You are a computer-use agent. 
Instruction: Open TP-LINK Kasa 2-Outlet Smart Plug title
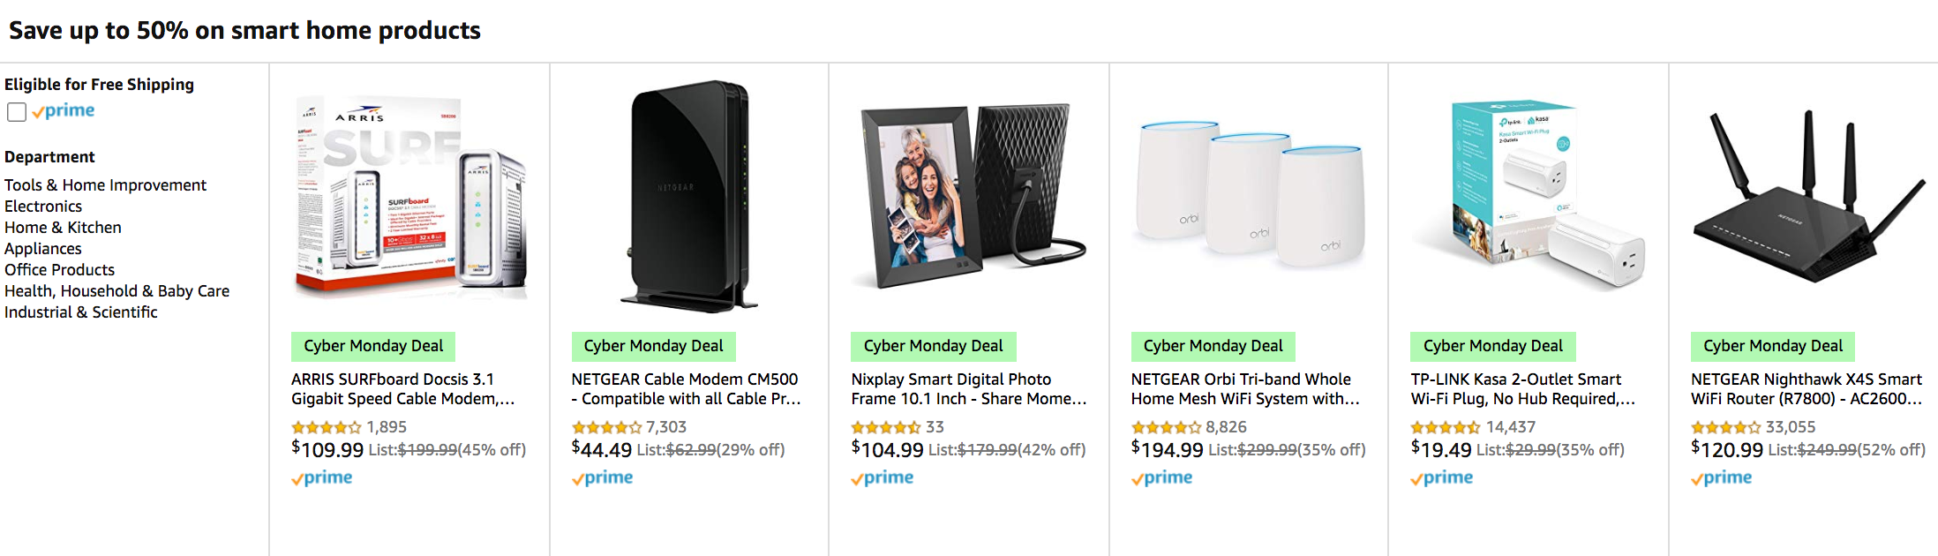(1522, 389)
